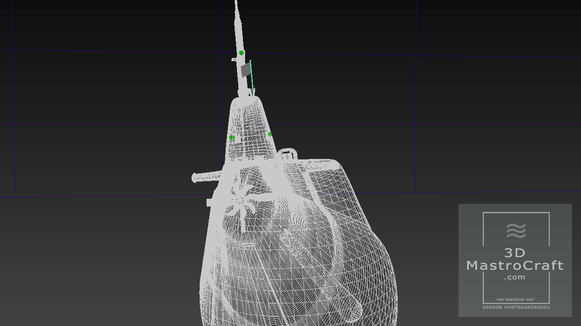The height and width of the screenshot is (326, 581).
Task: Click the wireframe mesh of the conning tower
Action: (251, 127)
